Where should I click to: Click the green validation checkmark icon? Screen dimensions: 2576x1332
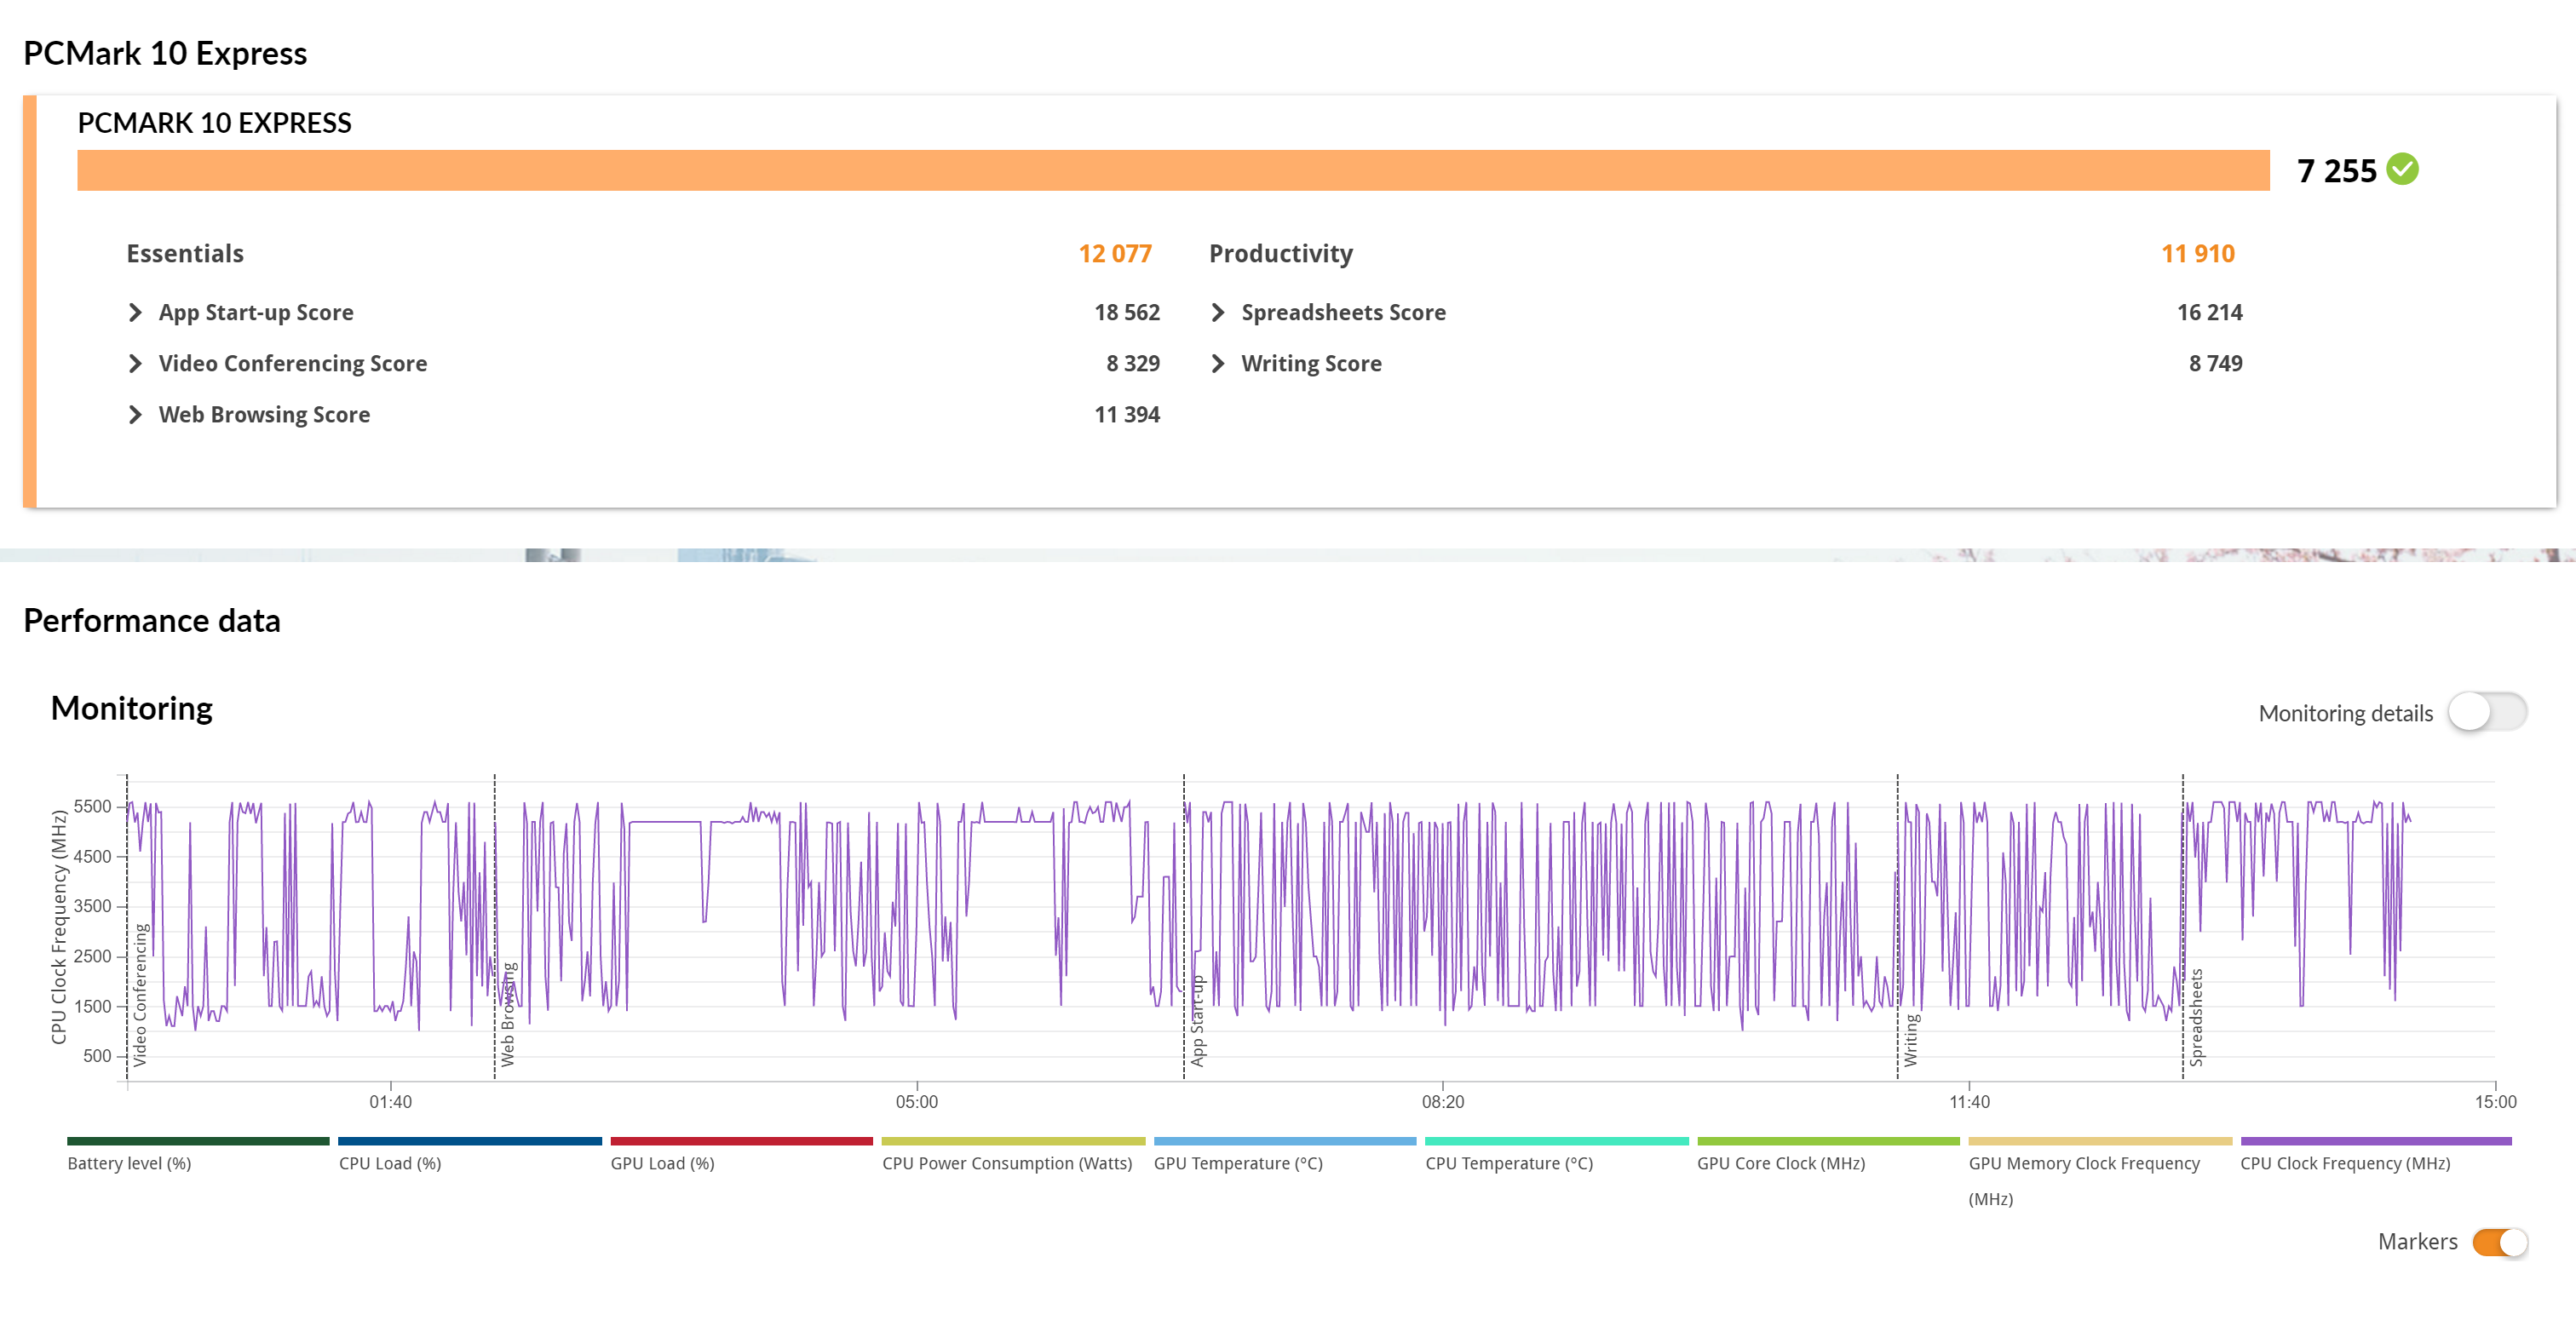[2402, 170]
